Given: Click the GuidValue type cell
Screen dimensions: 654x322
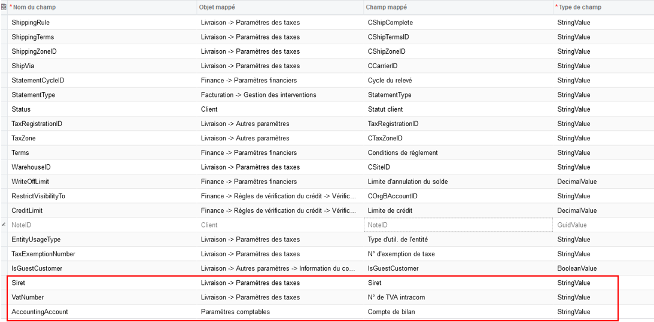Looking at the screenshot, I should (x=604, y=225).
